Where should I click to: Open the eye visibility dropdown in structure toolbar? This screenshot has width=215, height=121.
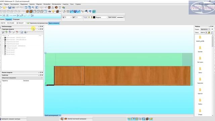(26, 32)
